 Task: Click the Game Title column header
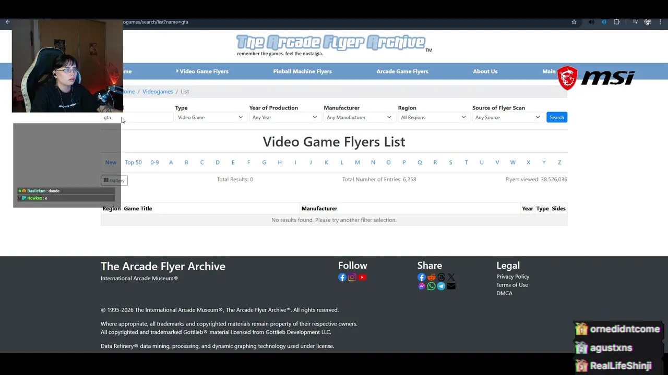138,208
